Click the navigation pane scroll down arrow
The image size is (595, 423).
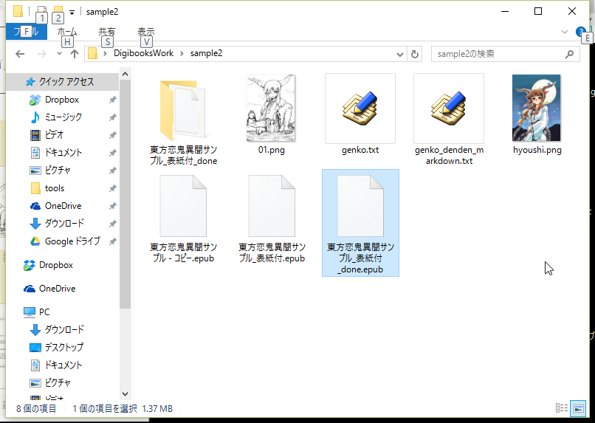[x=125, y=394]
